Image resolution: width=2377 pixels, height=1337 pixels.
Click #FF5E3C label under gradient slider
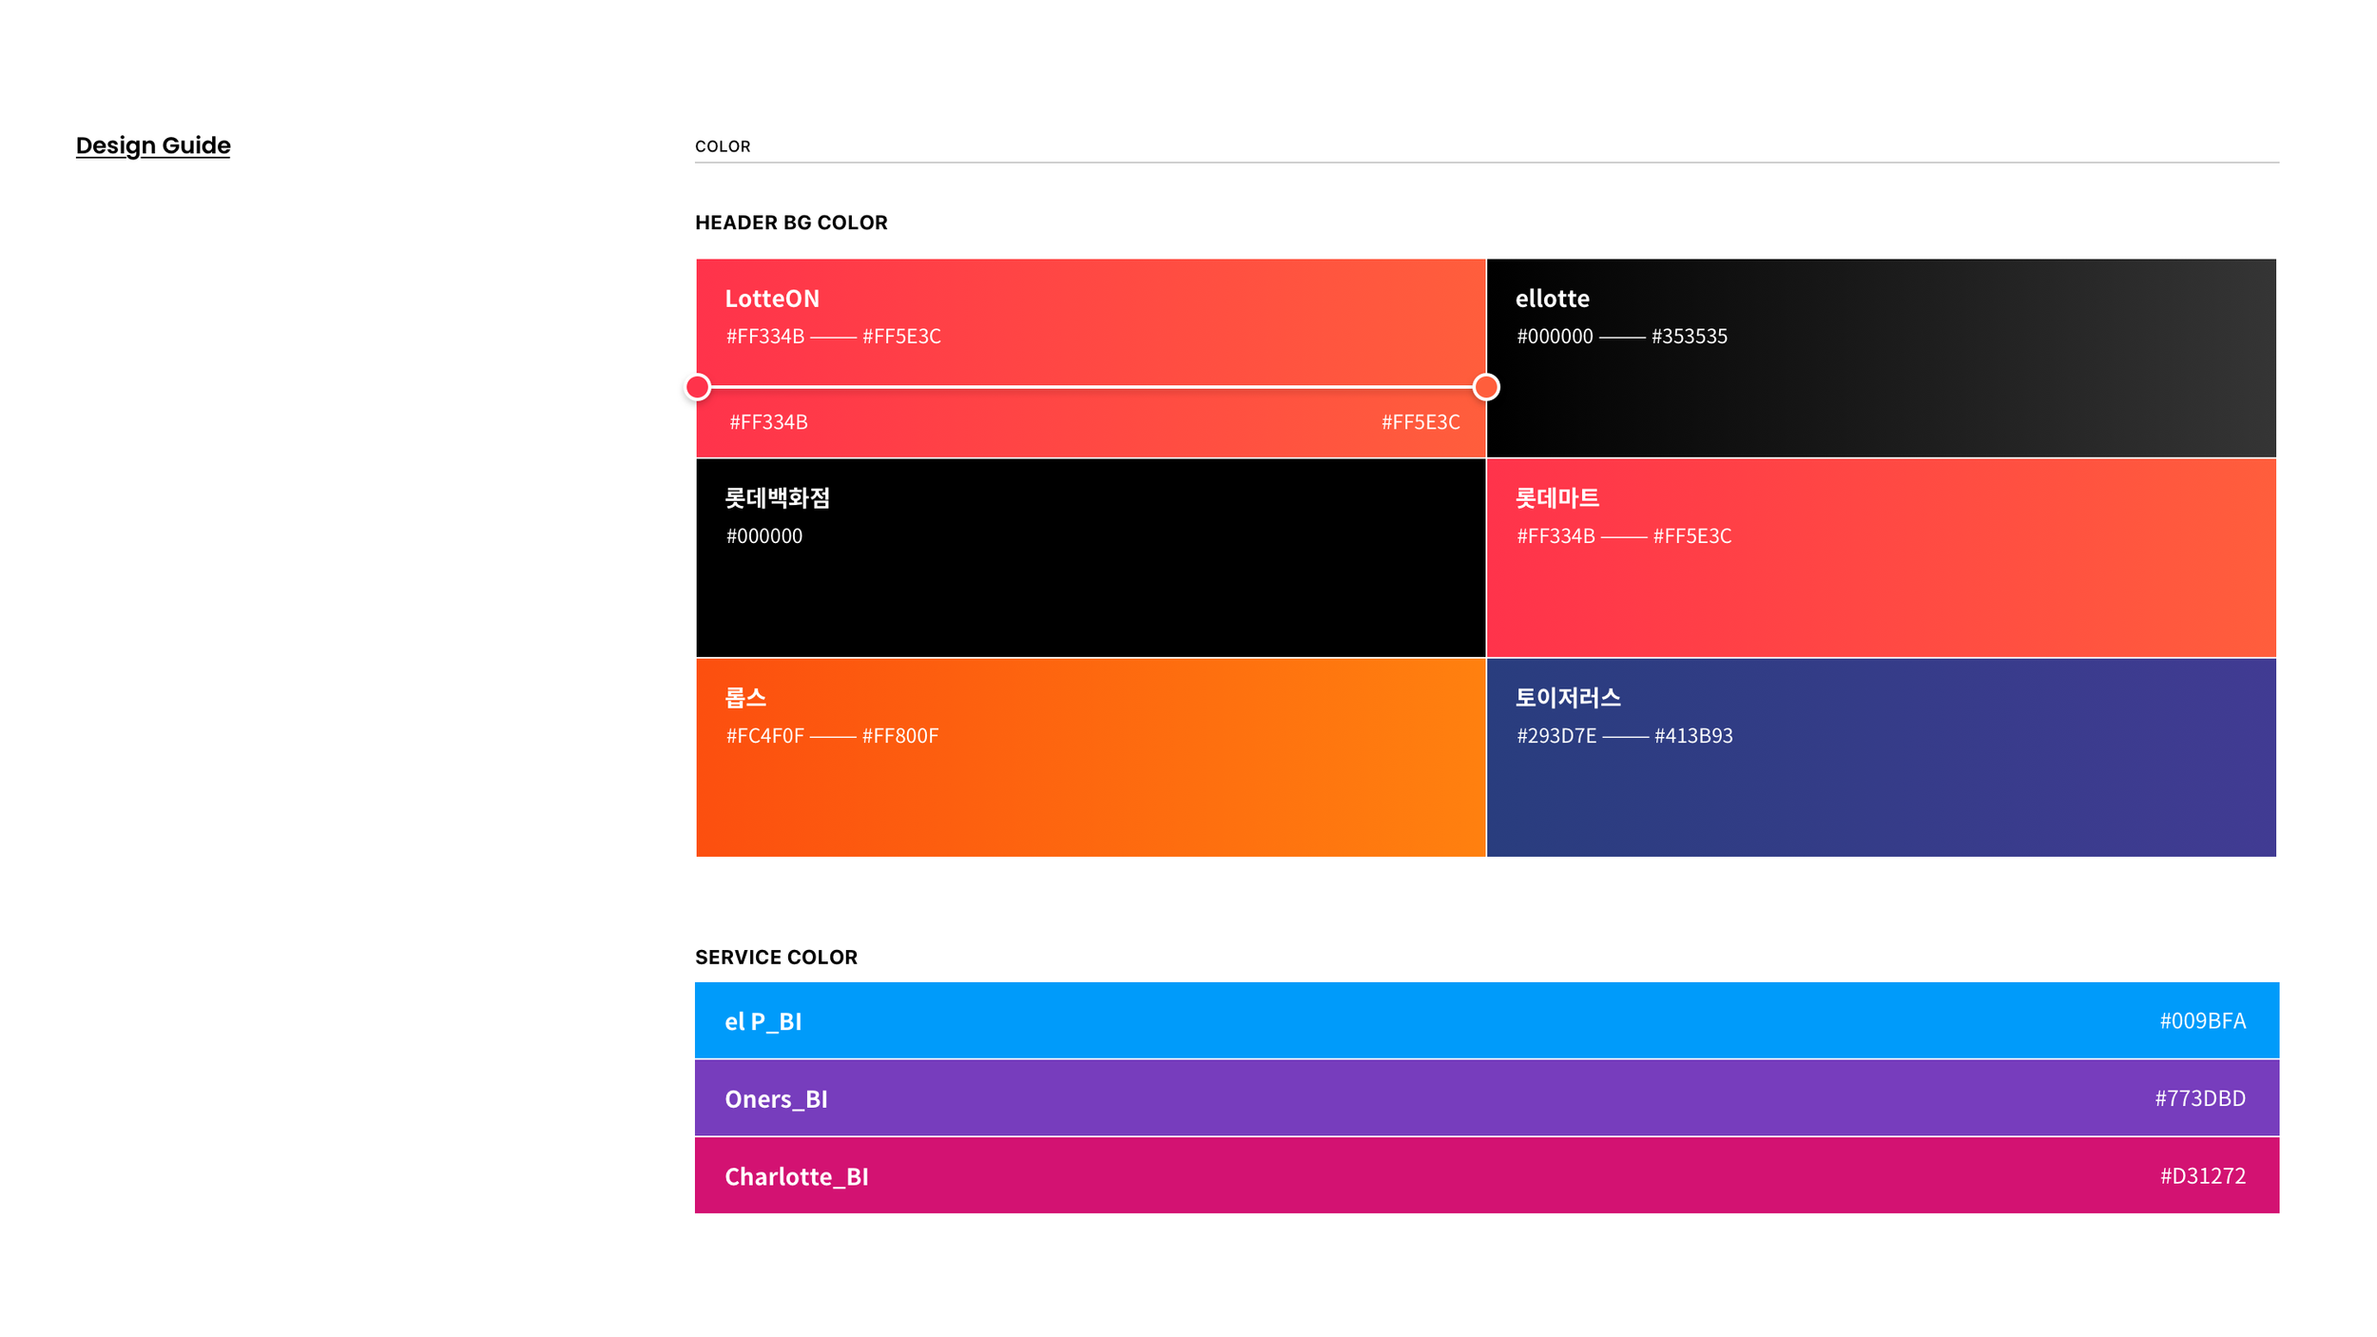coord(1420,422)
